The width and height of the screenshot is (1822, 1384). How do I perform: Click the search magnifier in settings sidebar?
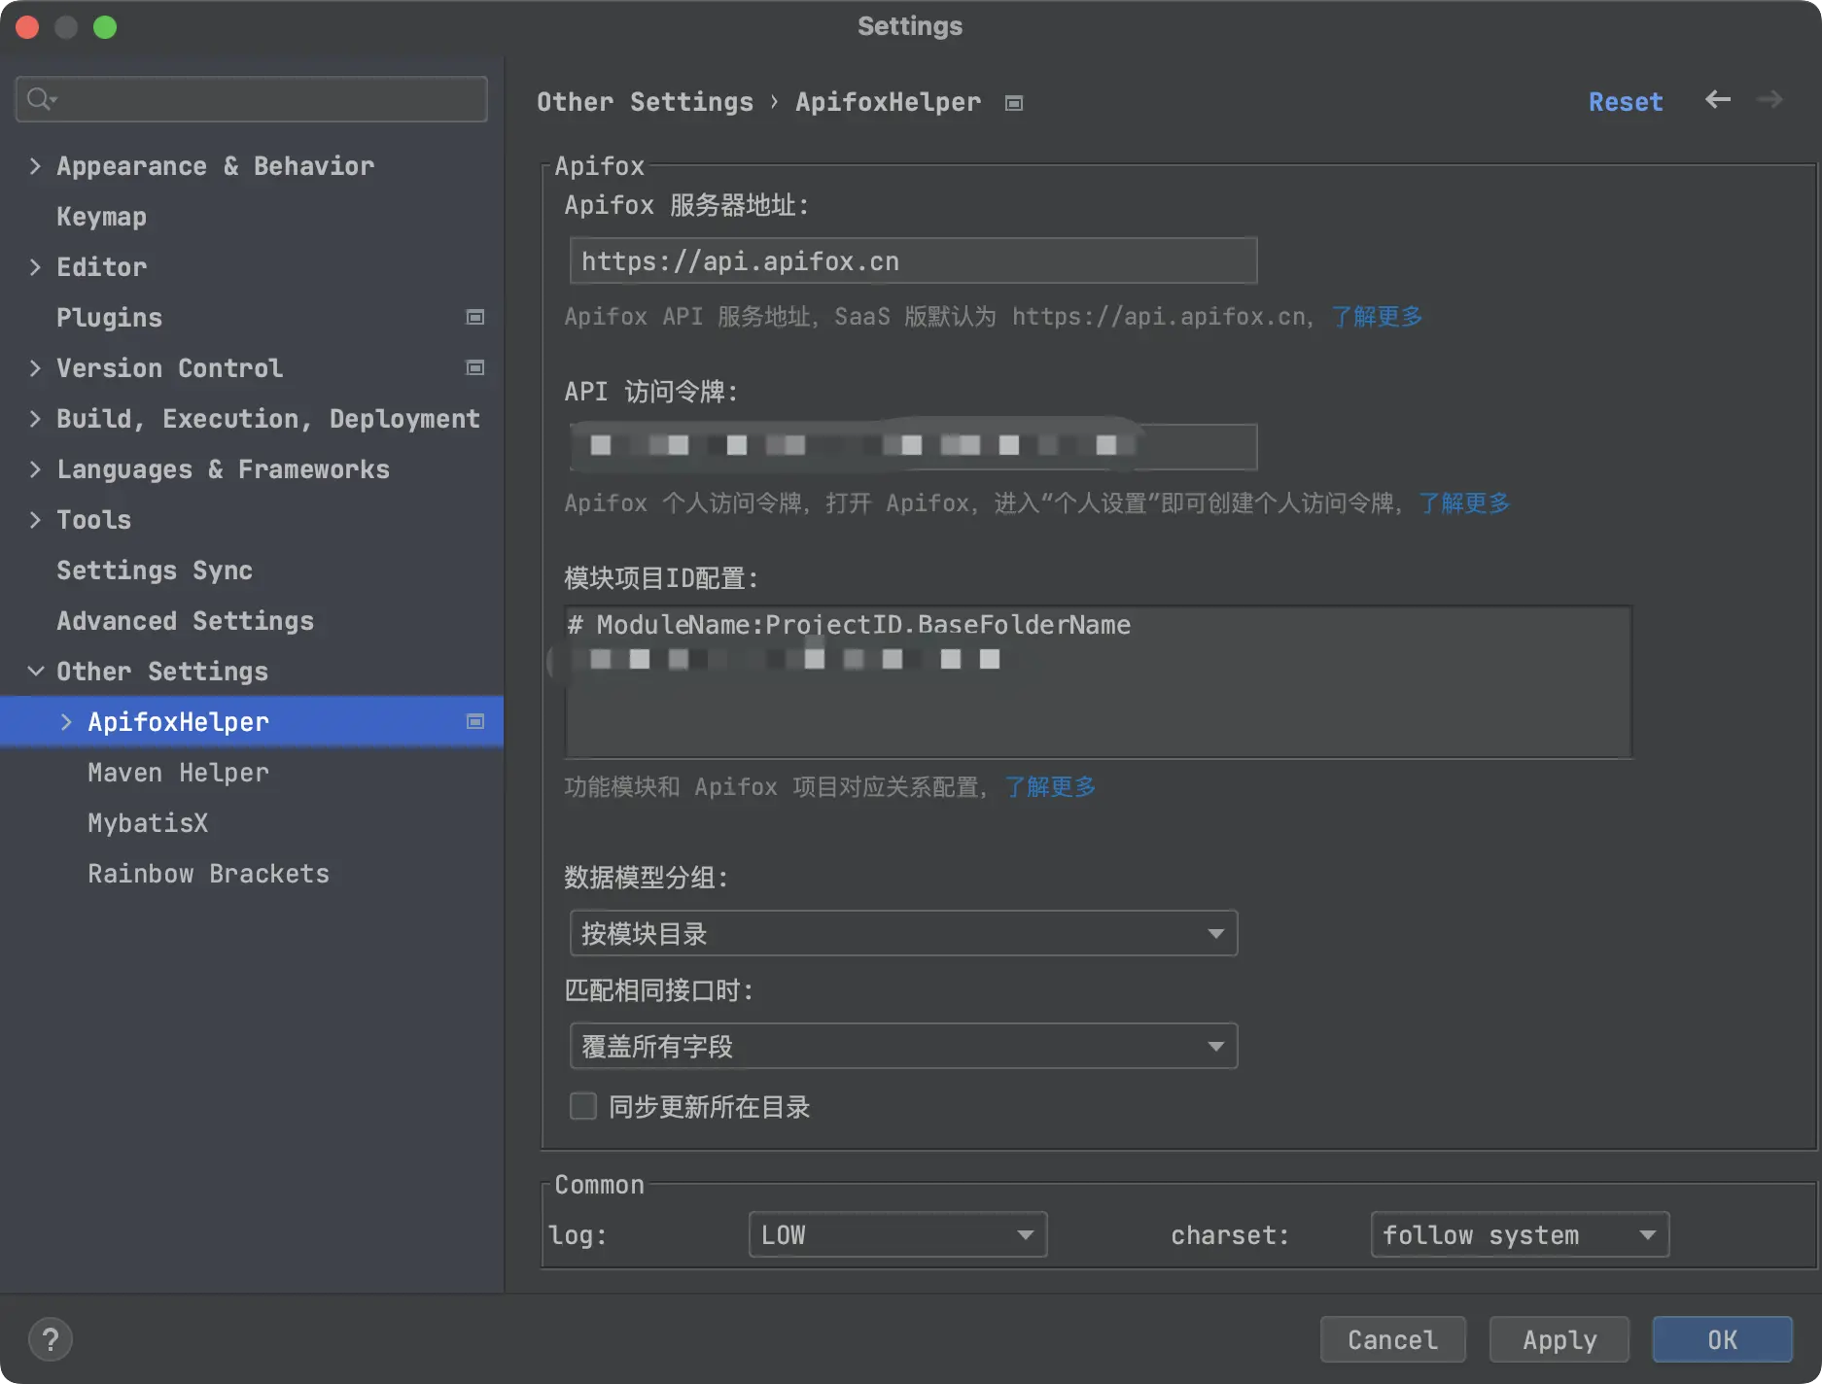pyautogui.click(x=40, y=98)
